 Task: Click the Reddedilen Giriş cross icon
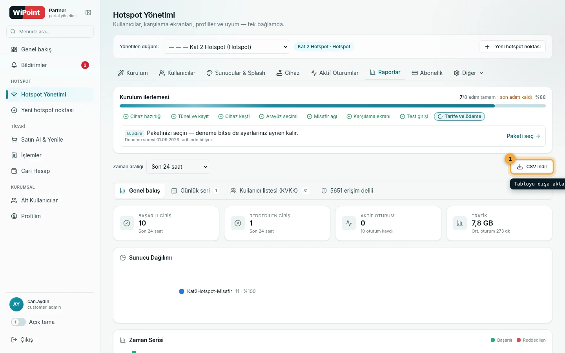(x=238, y=223)
